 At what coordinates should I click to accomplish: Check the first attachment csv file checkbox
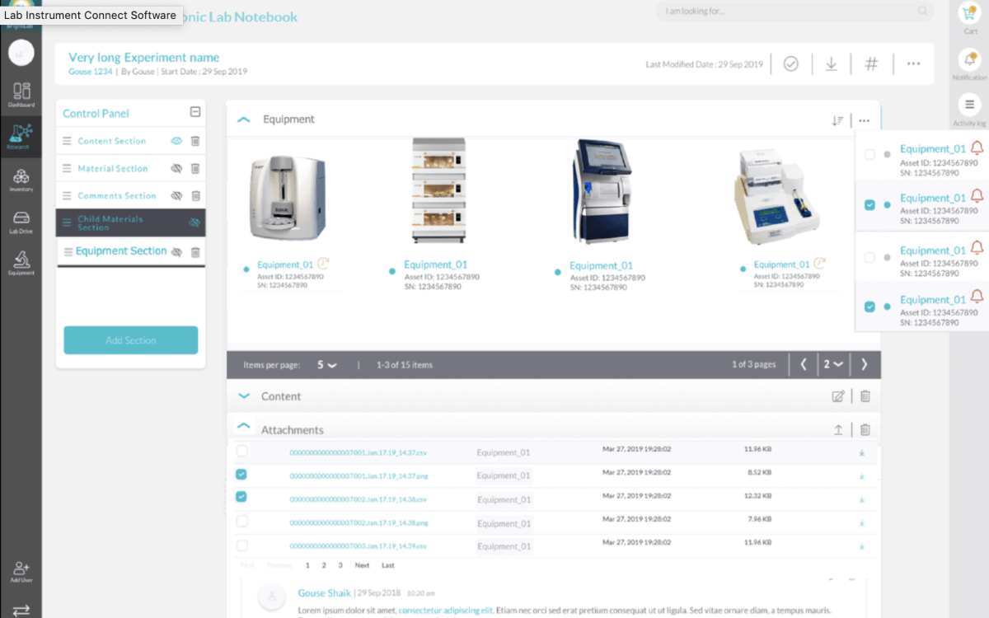tap(241, 451)
